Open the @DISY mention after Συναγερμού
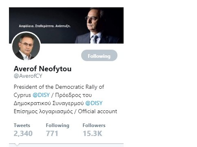This screenshot has width=197, height=147. [94, 103]
